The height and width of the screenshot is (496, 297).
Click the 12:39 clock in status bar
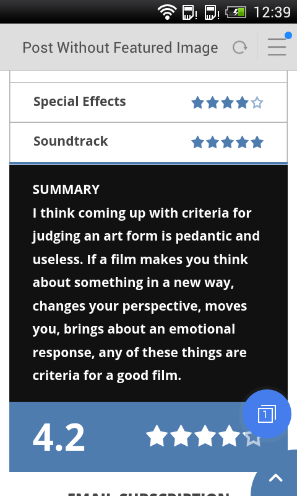click(272, 12)
